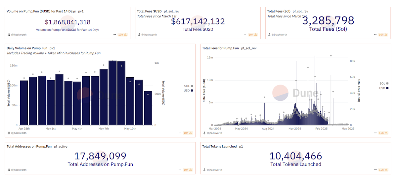Open @jhackworth profile from Daily Volume chart
Viewport: 397px width, 182px height.
point(19,133)
